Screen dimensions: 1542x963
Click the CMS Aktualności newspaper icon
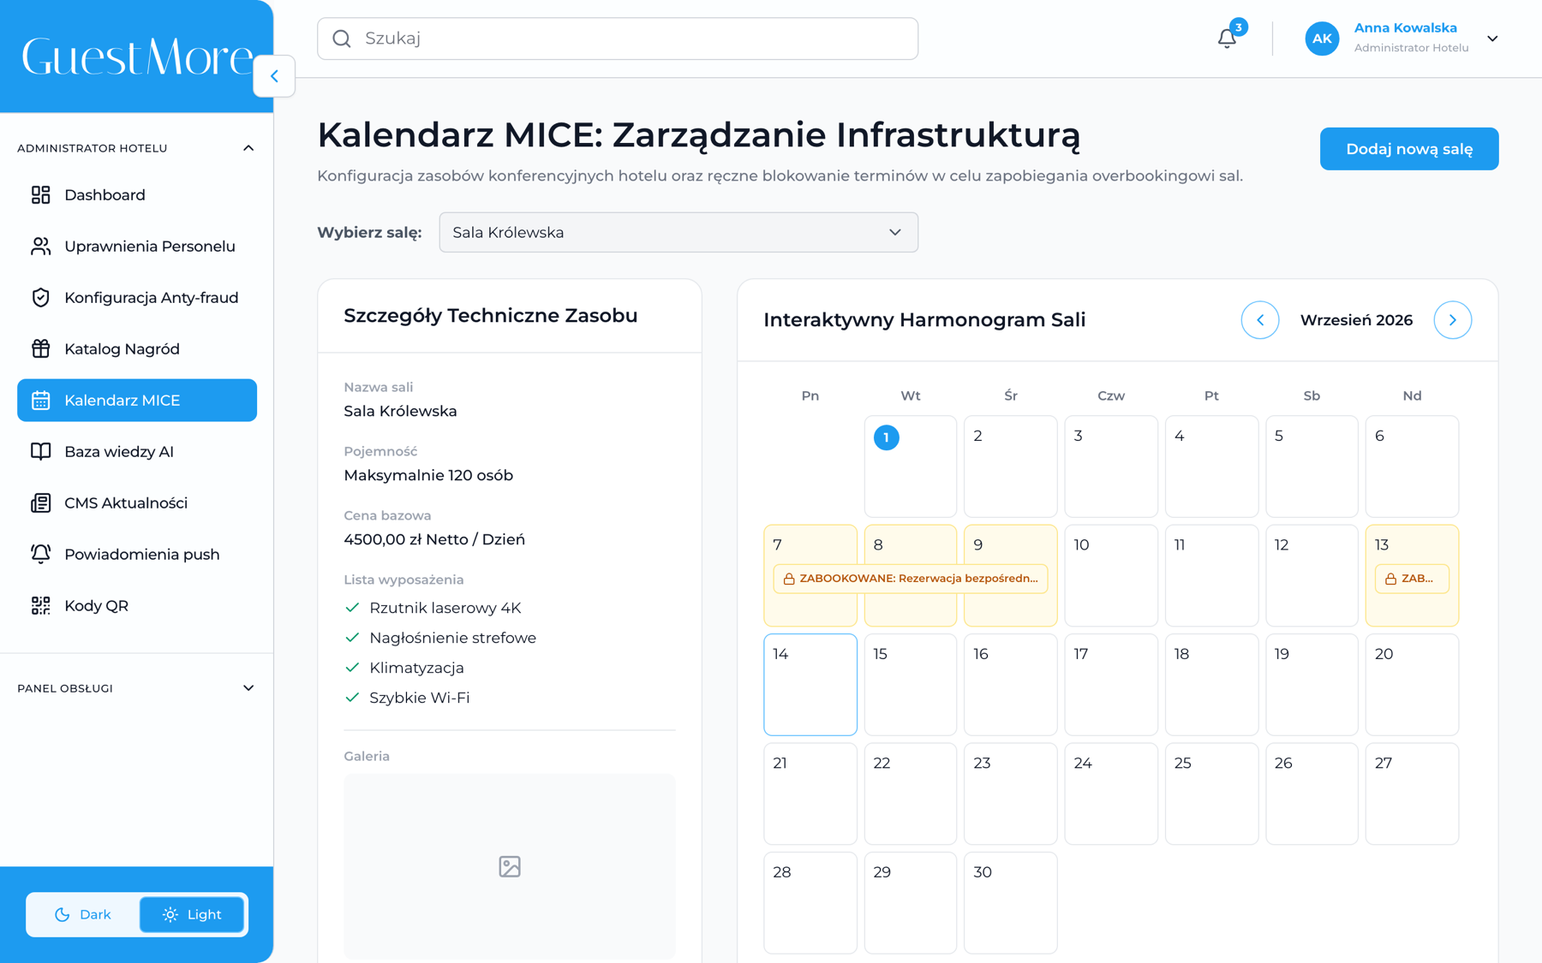point(40,503)
